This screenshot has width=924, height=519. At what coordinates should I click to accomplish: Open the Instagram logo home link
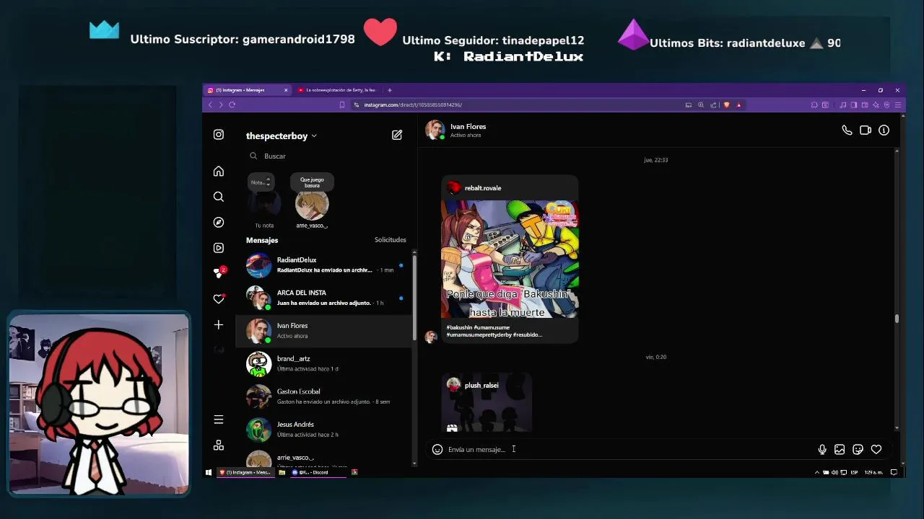pyautogui.click(x=219, y=135)
